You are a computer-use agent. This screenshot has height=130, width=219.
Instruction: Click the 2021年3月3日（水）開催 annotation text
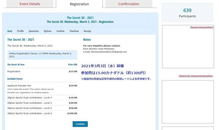[102, 66]
